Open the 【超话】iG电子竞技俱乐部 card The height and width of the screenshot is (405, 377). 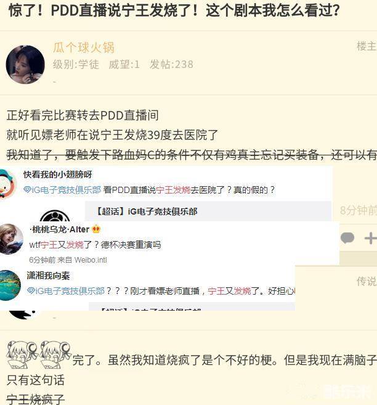click(x=208, y=211)
